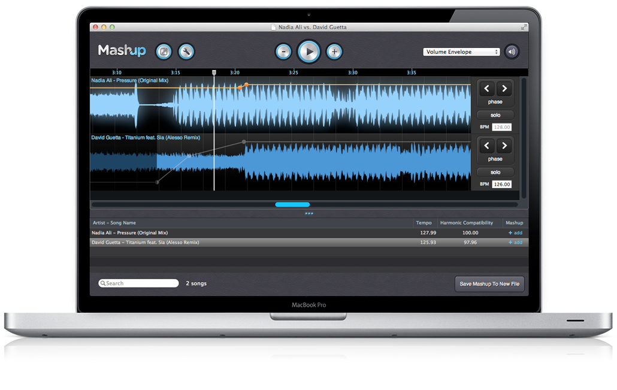Click the David Guetta - Titanium track label
The height and width of the screenshot is (390, 617).
pyautogui.click(x=146, y=137)
